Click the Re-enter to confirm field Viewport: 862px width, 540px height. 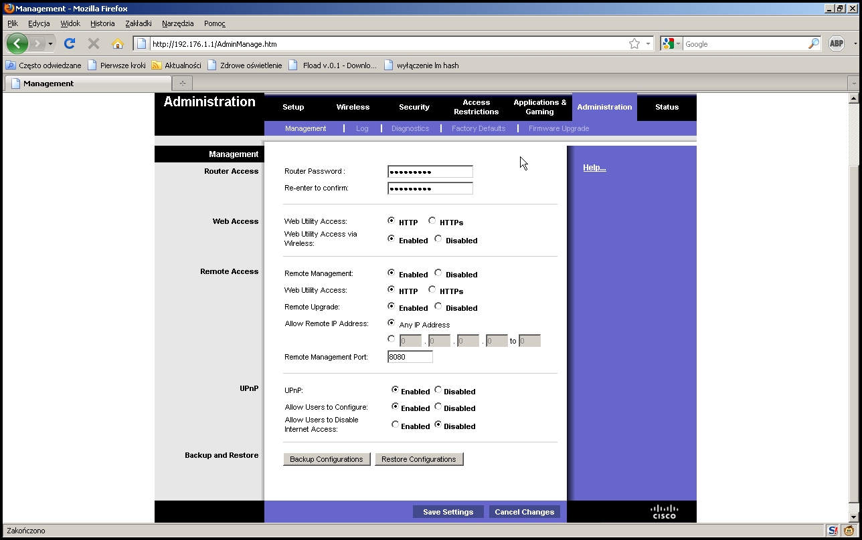coord(430,188)
